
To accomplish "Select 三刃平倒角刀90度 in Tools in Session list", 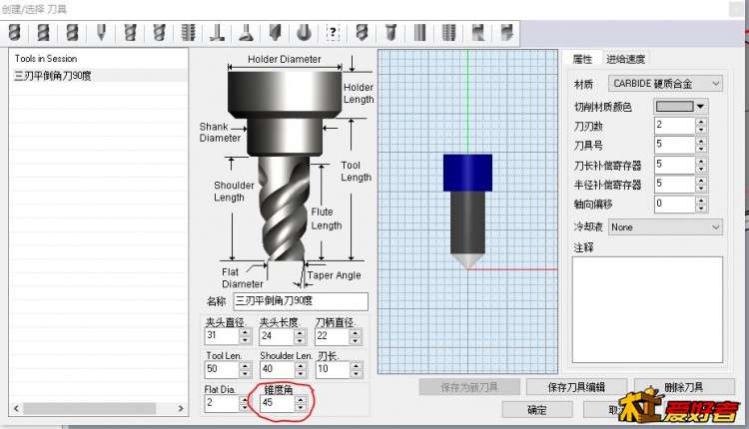I will coord(98,76).
